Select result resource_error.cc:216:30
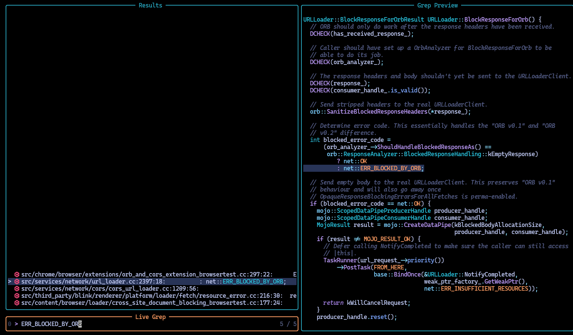This screenshot has height=335, width=573. point(152,296)
